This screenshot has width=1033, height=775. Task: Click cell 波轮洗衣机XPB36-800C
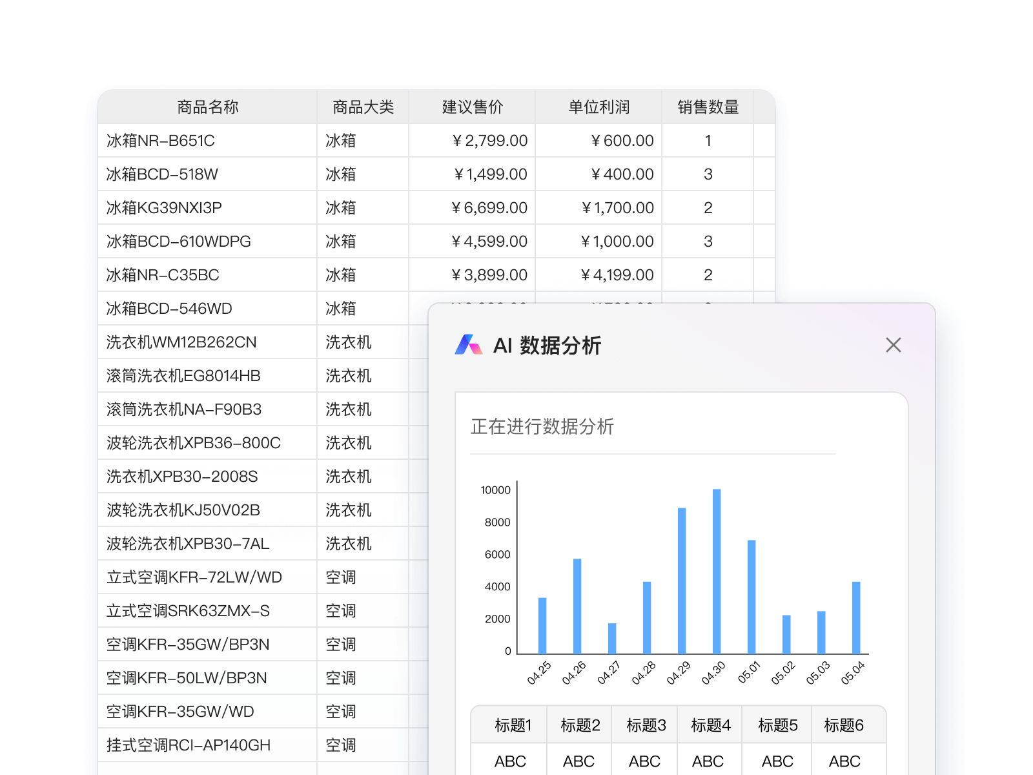point(207,443)
